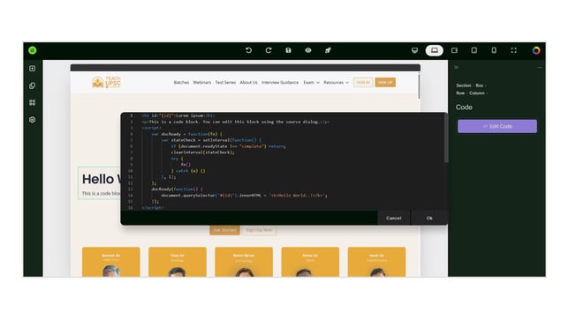Expand the Resources dropdown menu

pyautogui.click(x=336, y=83)
